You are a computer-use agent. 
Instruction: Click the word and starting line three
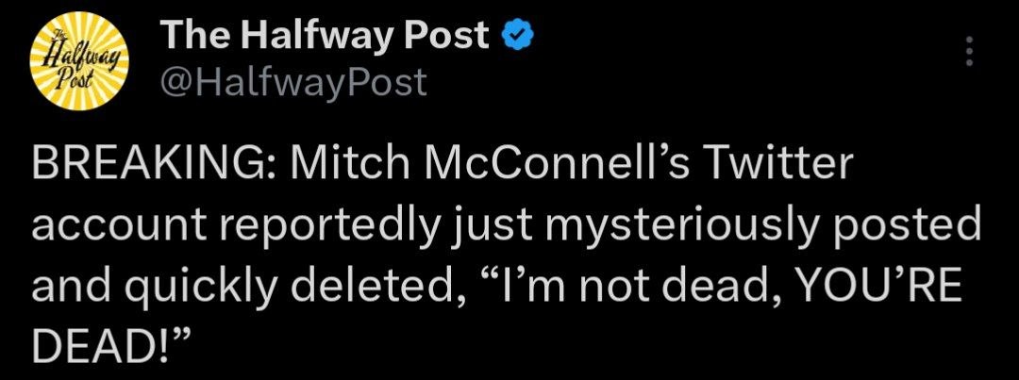[x=75, y=286]
